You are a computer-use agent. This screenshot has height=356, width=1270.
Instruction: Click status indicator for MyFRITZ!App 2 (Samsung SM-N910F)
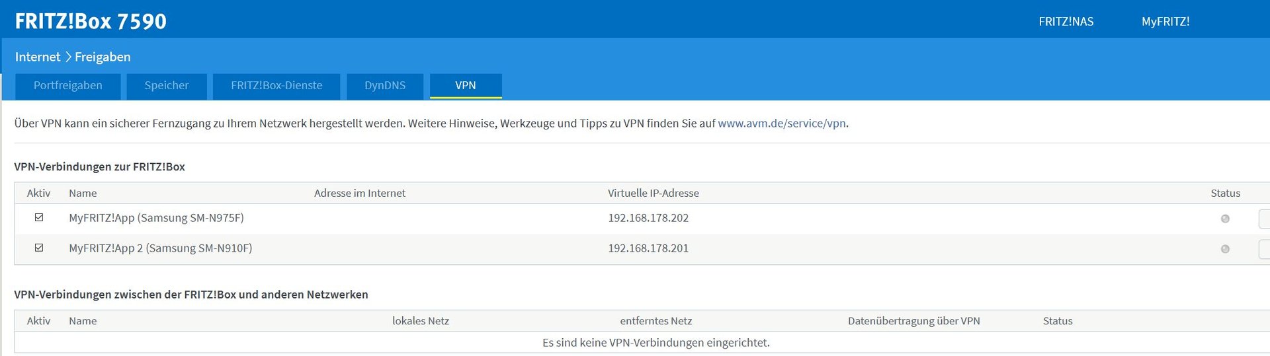coord(1225,249)
